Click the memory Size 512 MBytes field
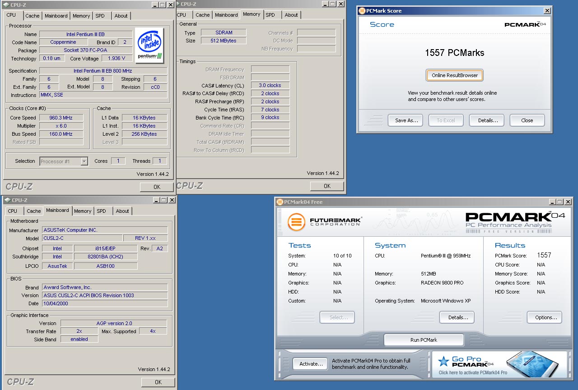 point(224,41)
